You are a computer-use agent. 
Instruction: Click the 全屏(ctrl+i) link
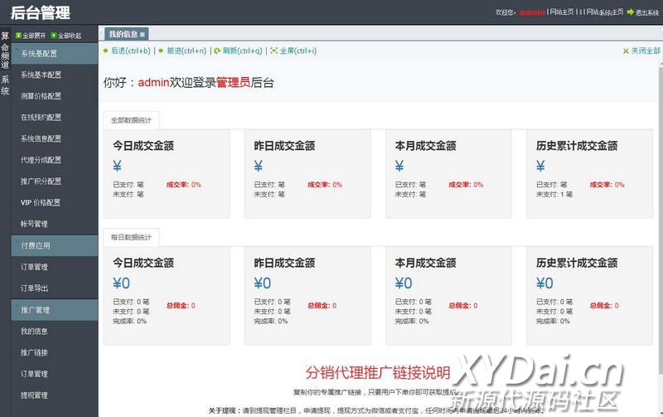pyautogui.click(x=298, y=51)
